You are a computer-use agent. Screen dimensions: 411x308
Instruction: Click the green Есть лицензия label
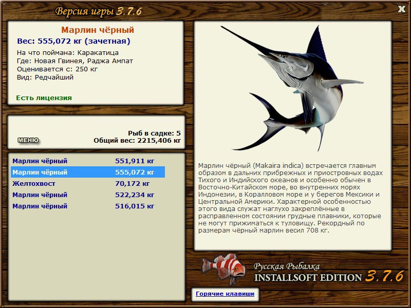tap(44, 98)
